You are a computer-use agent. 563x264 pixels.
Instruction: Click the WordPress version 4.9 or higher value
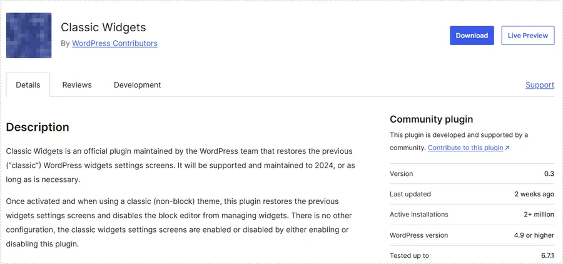click(x=530, y=235)
